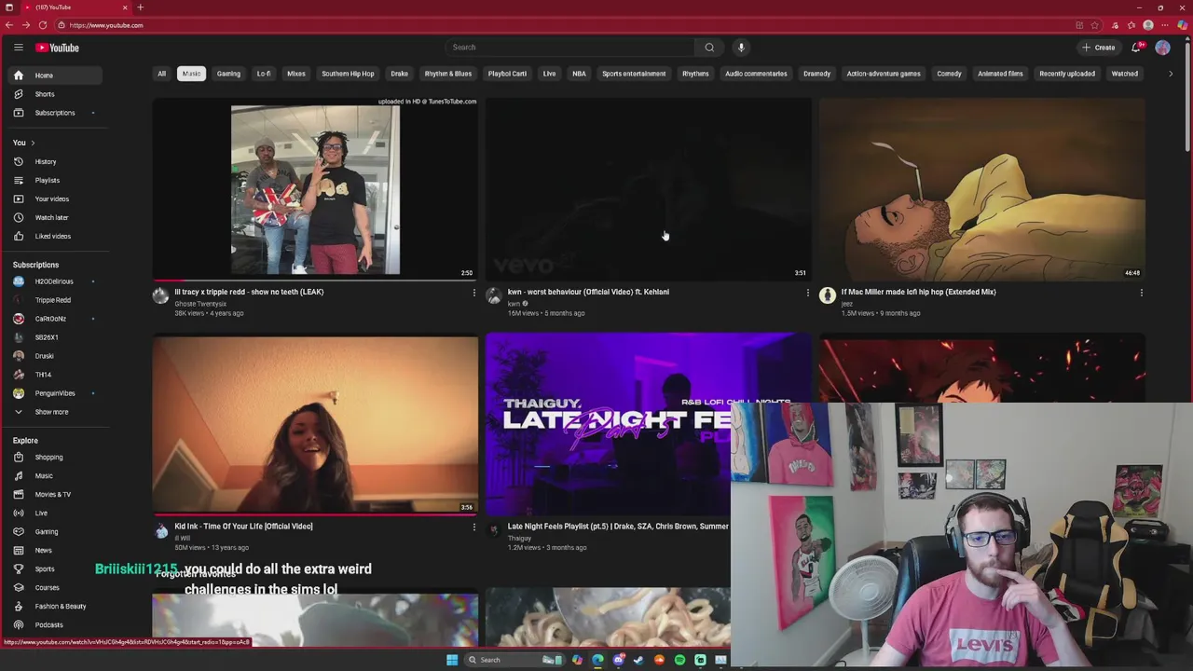Image resolution: width=1193 pixels, height=671 pixels.
Task: Open Microsoft Edge from the taskbar
Action: [x=597, y=660]
